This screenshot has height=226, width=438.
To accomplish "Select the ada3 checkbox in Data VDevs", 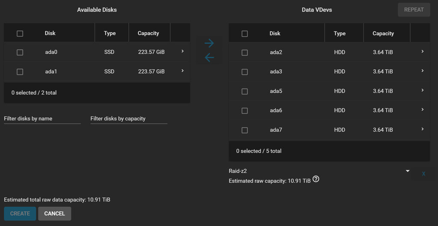I will coord(245,72).
